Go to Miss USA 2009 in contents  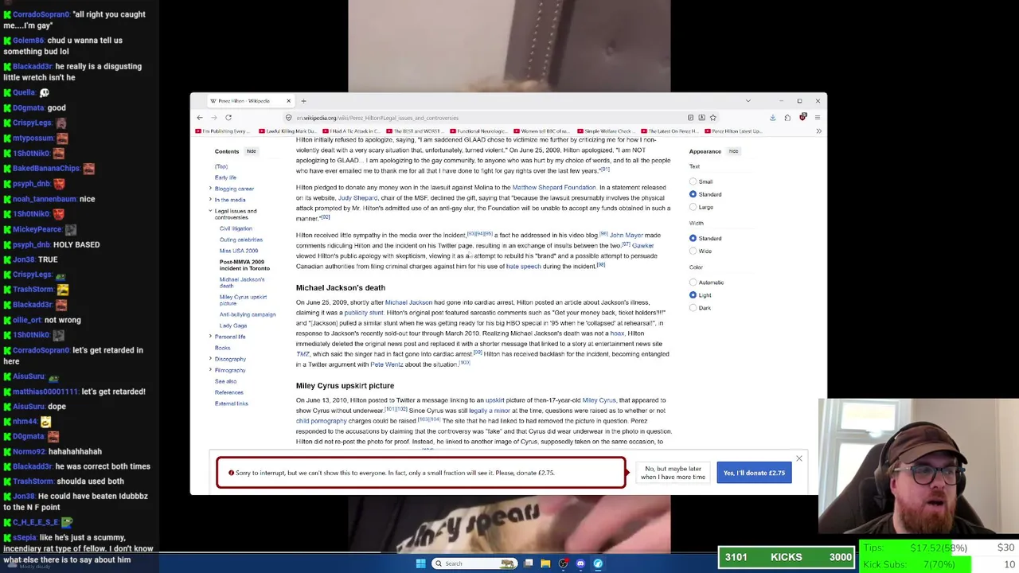coord(239,251)
